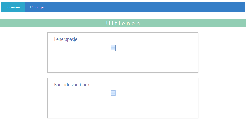Screen dimensions: 246x120
Task: Click the Uitlenen page heading
Action: (x=123, y=23)
